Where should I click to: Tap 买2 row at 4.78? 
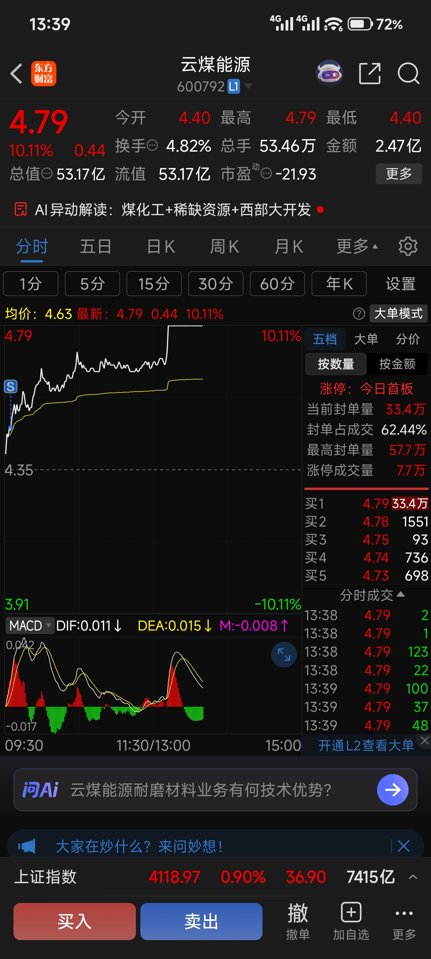[x=366, y=521]
